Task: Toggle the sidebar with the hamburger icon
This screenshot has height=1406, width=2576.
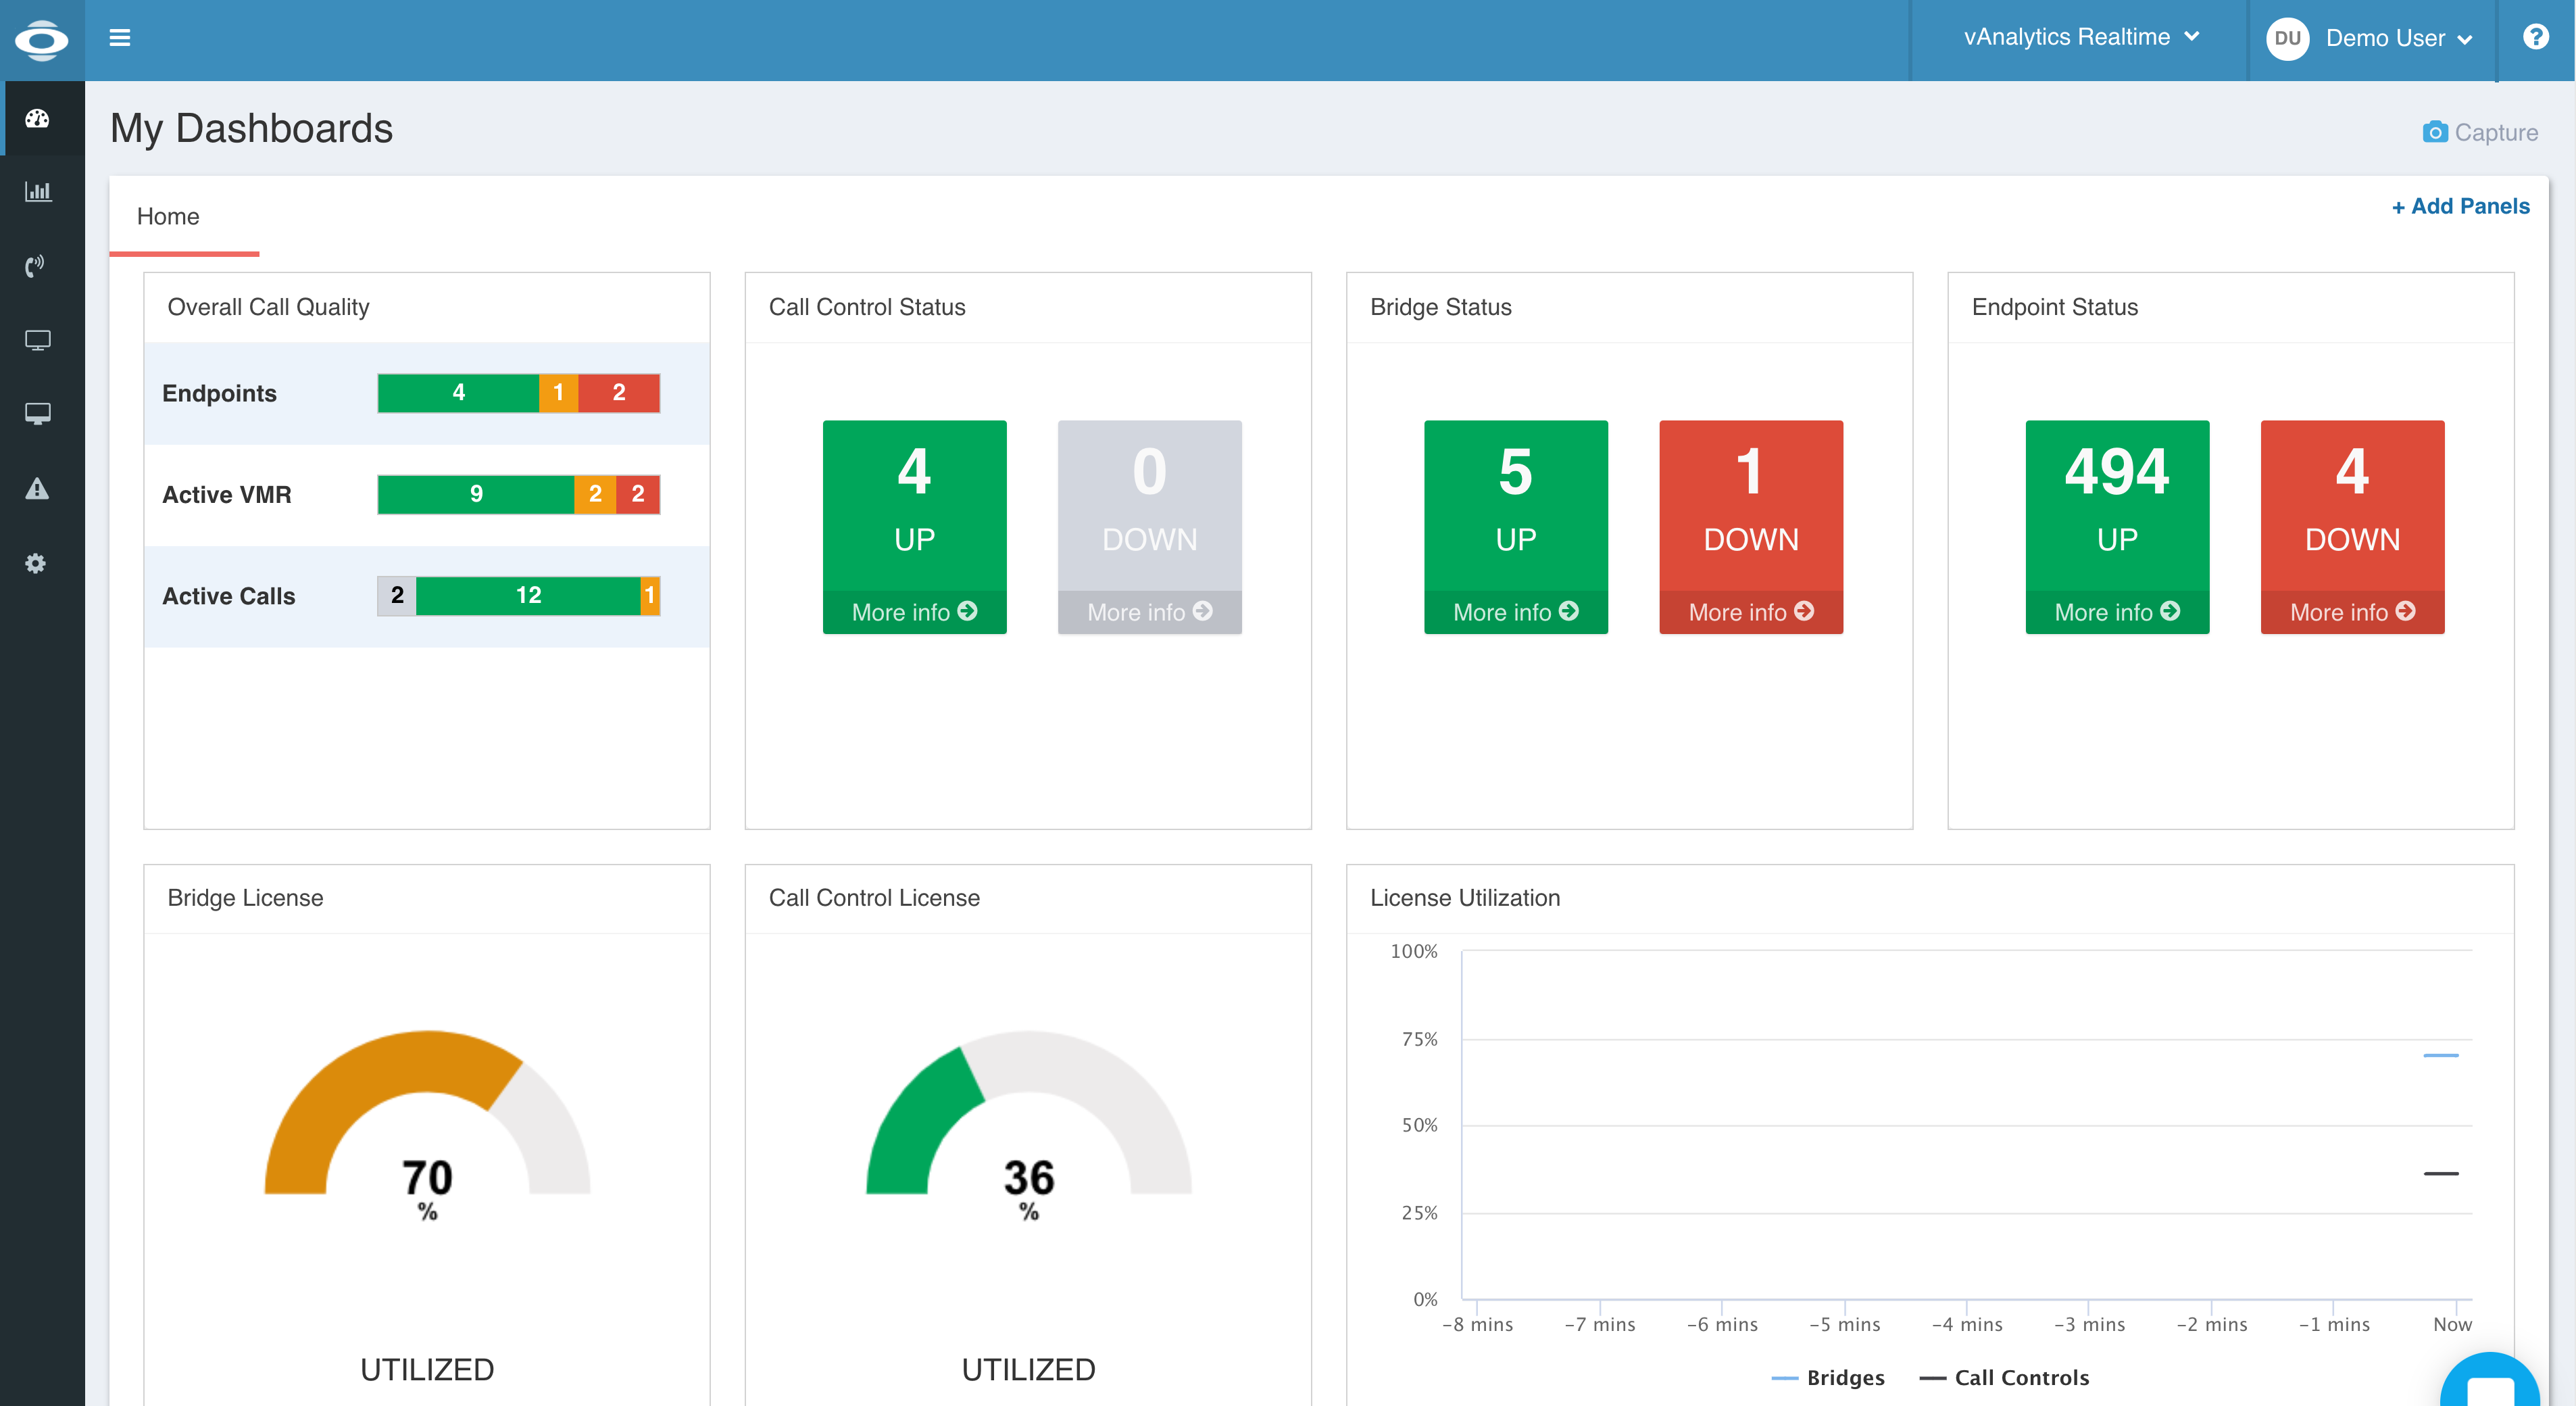Action: (120, 37)
